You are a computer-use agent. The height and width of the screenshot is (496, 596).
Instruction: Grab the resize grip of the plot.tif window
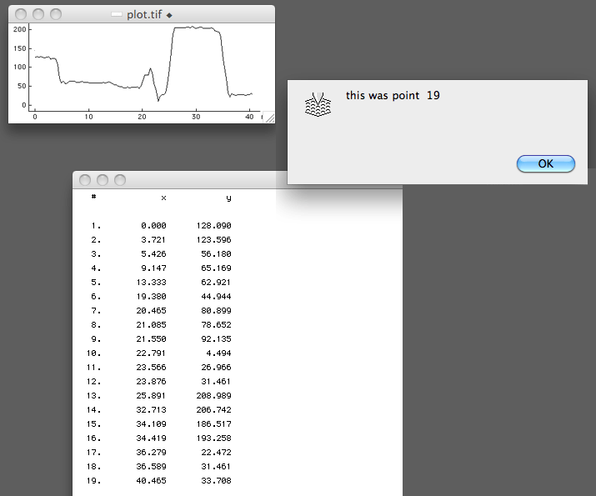coord(269,118)
